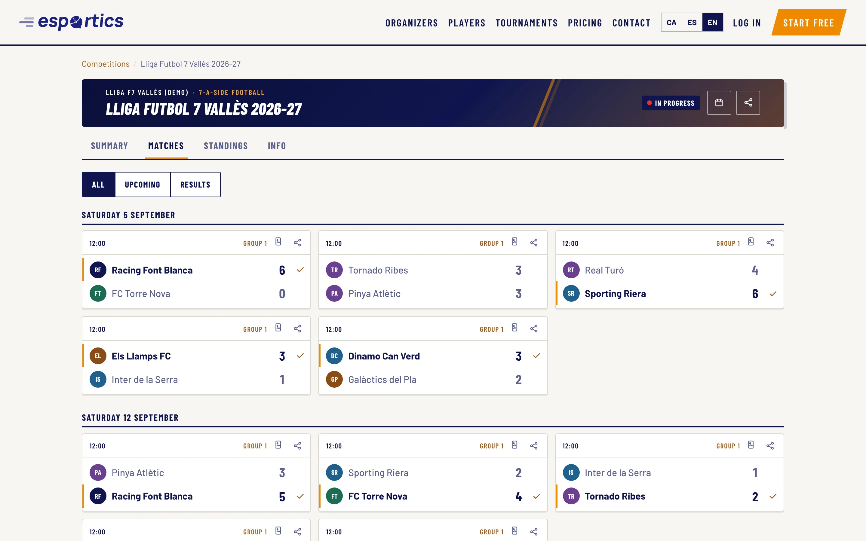Share the Dinamo Can Verd vs Galàctics del Pla match
The height and width of the screenshot is (541, 866).
534,329
